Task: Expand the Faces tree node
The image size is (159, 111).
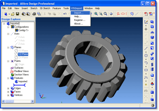Action: tap(8, 92)
